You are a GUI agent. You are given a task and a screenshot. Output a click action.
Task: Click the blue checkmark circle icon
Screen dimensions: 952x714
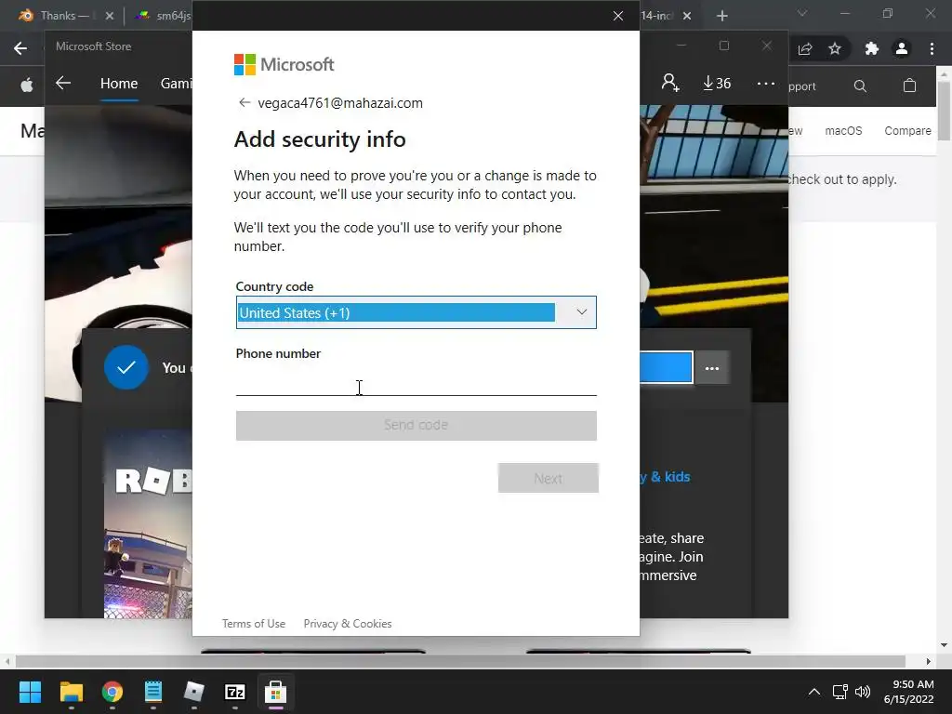[x=126, y=367]
